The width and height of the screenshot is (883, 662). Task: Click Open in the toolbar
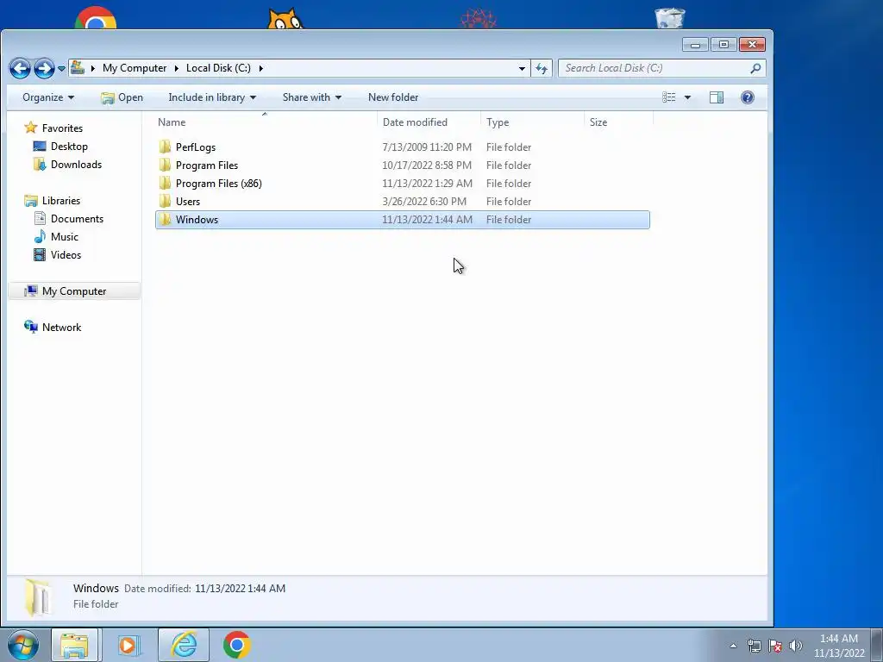(122, 97)
